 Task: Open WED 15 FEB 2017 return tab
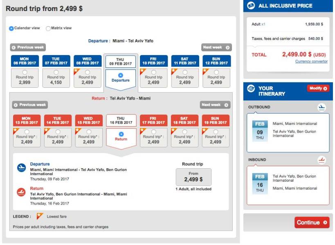[89, 120]
